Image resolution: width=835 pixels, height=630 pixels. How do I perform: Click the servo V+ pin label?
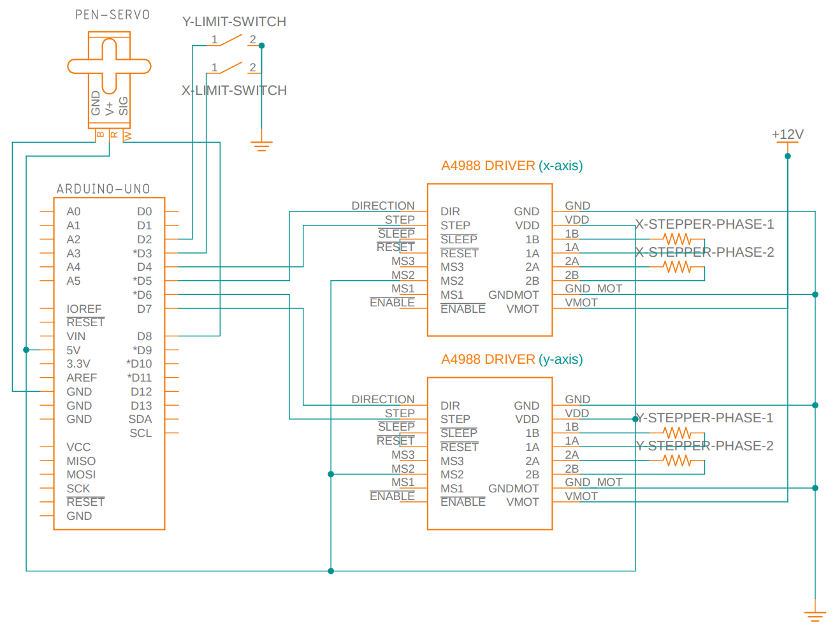click(110, 108)
